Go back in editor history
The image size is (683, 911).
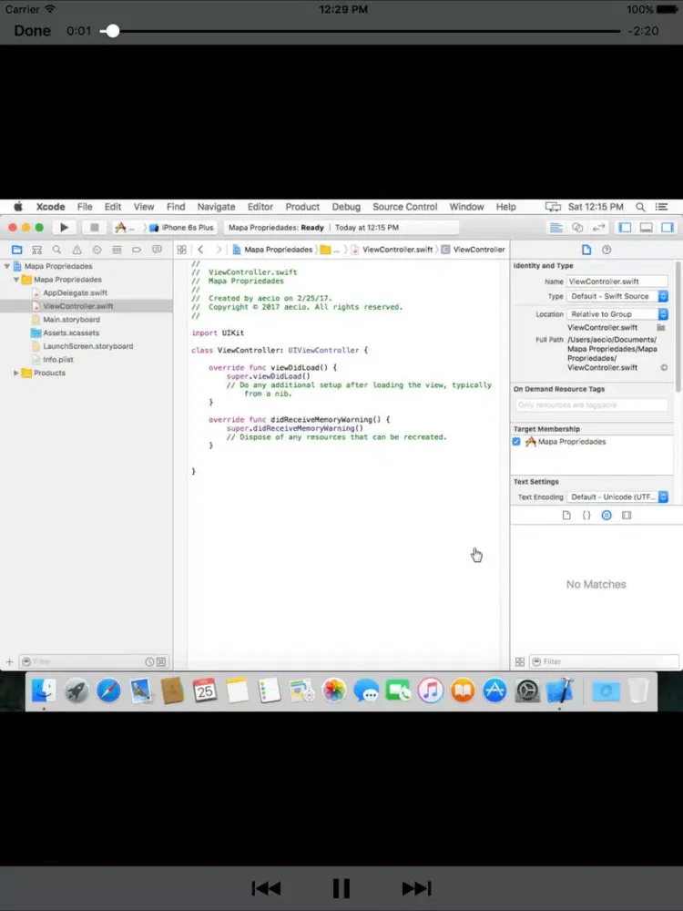tap(200, 250)
